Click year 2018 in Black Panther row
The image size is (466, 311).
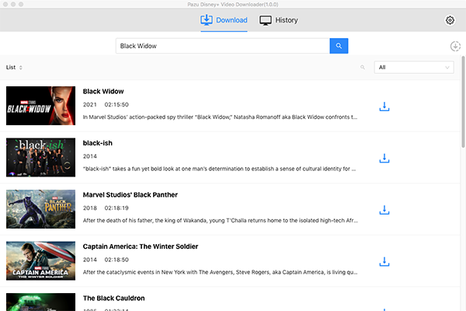pyautogui.click(x=90, y=208)
